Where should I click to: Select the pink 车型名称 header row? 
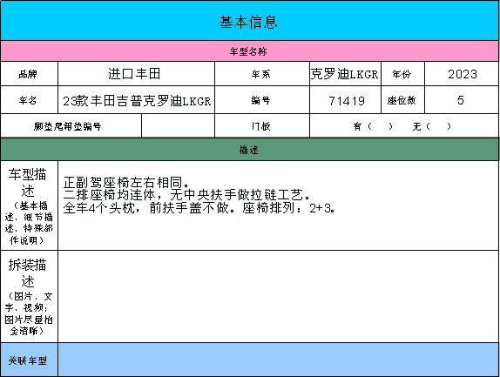[x=249, y=51]
